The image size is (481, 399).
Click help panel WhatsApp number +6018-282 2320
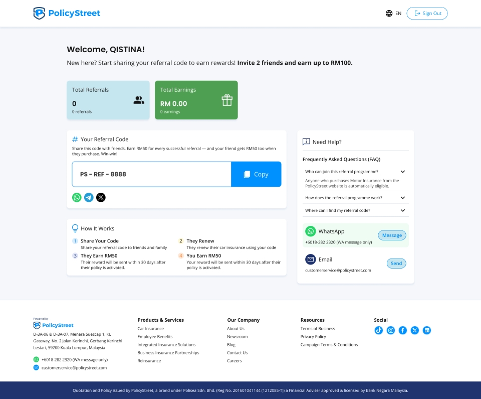tap(338, 242)
